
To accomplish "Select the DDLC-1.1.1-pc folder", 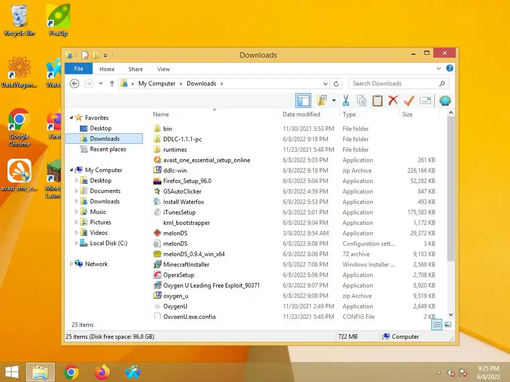I will point(182,139).
